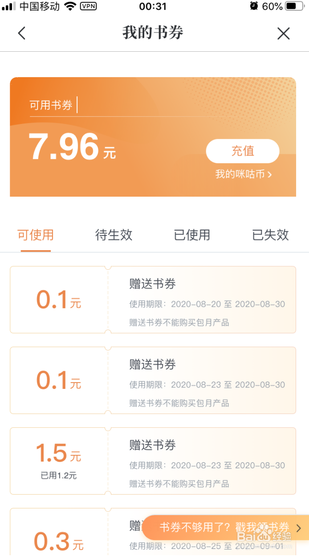Screen dimensions: 309x557
Task: Open first 0.1元 coupon expiring from 08-20
Action: point(153,300)
